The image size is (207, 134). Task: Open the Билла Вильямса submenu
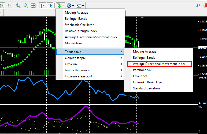tap(90, 70)
